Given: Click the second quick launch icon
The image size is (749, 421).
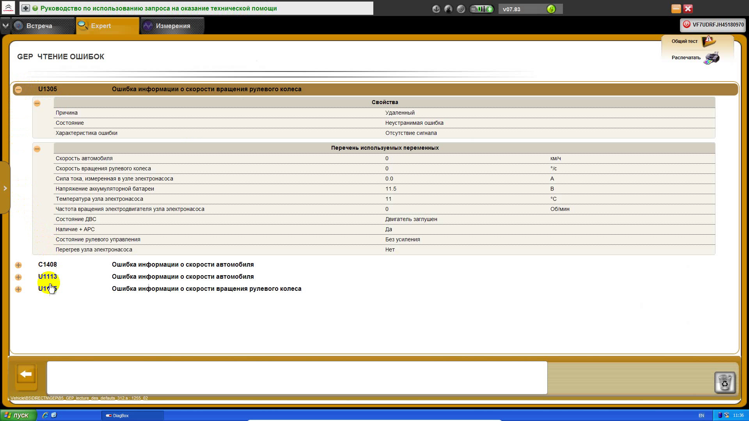Looking at the screenshot, I should tap(54, 415).
